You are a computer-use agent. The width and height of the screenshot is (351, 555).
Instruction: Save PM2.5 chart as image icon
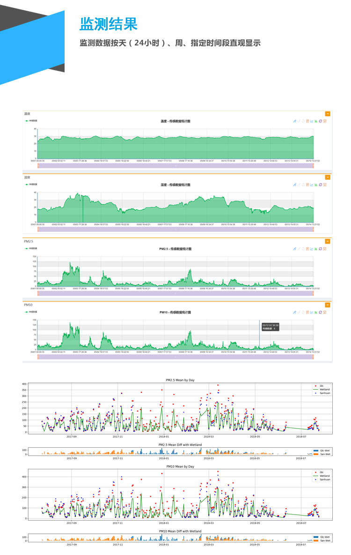pyautogui.click(x=324, y=249)
